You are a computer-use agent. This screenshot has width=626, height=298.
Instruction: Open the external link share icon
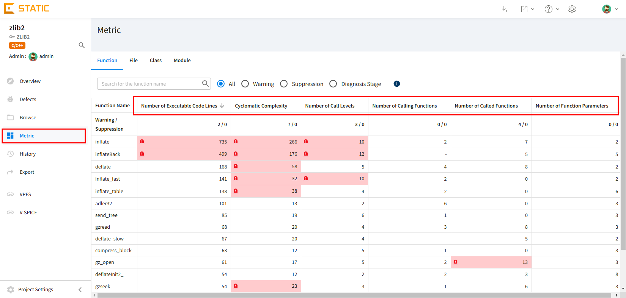click(524, 9)
